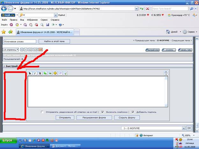Click the insert image icon in editor
This screenshot has height=149, width=199.
(50, 73)
